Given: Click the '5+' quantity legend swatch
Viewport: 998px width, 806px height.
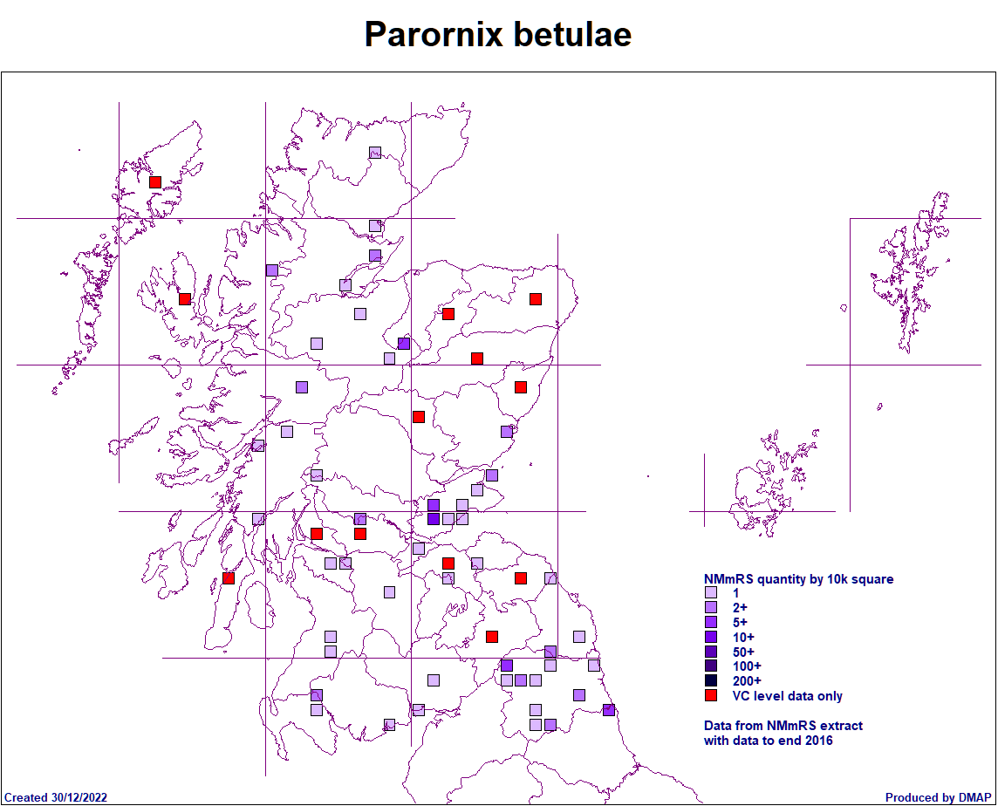Looking at the screenshot, I should 711,622.
